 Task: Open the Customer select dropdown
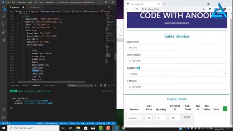177,74
